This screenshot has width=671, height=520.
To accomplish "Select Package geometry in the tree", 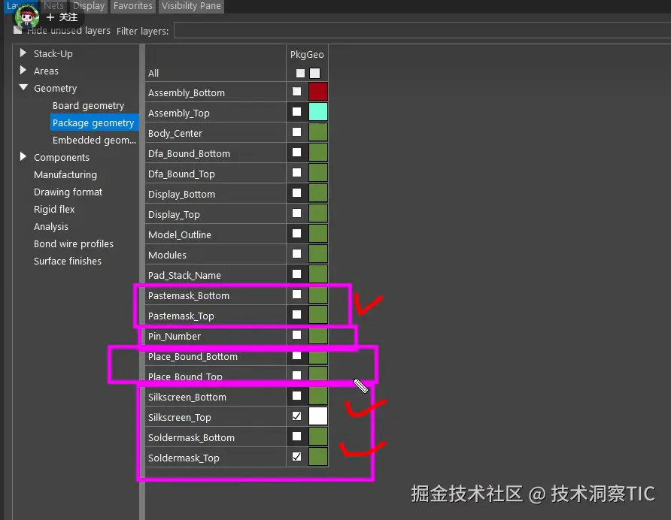I will click(94, 122).
